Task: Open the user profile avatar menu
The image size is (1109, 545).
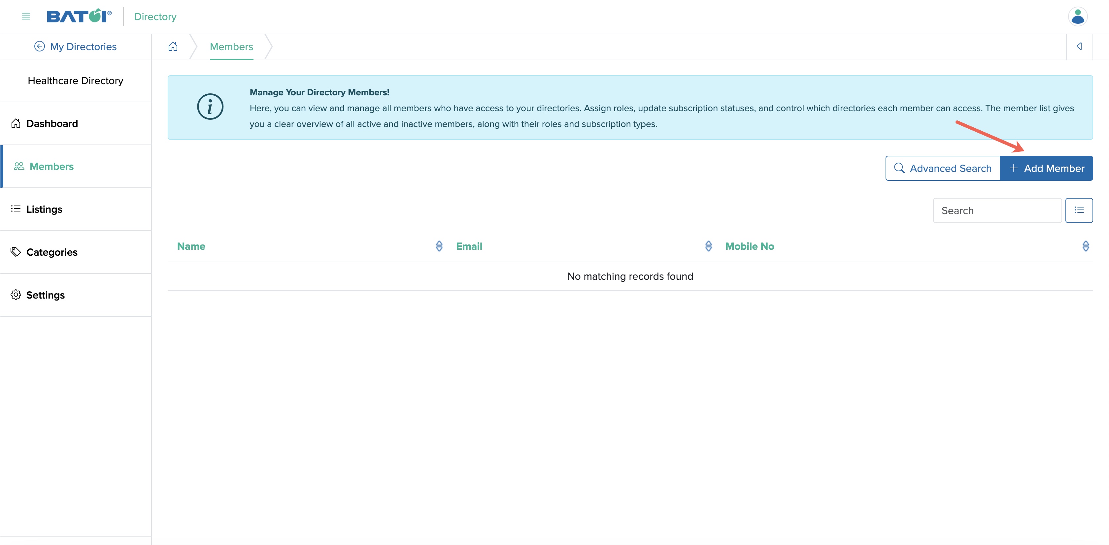Action: pos(1078,16)
